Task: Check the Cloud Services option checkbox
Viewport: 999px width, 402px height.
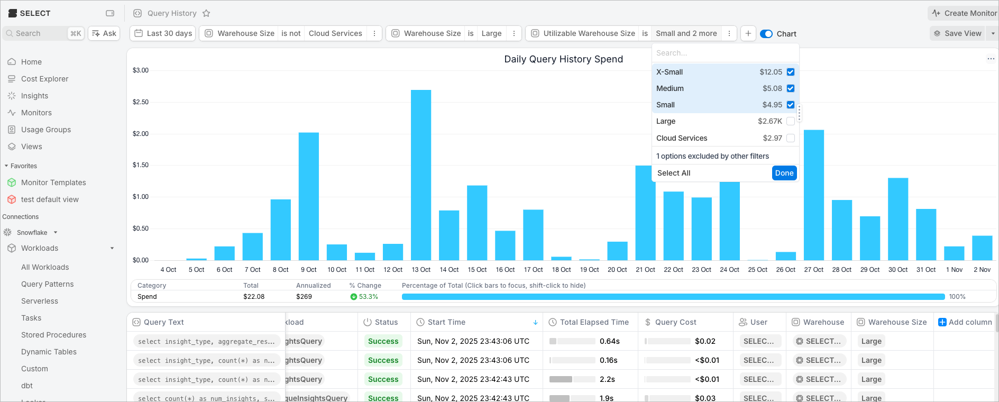Action: point(790,138)
